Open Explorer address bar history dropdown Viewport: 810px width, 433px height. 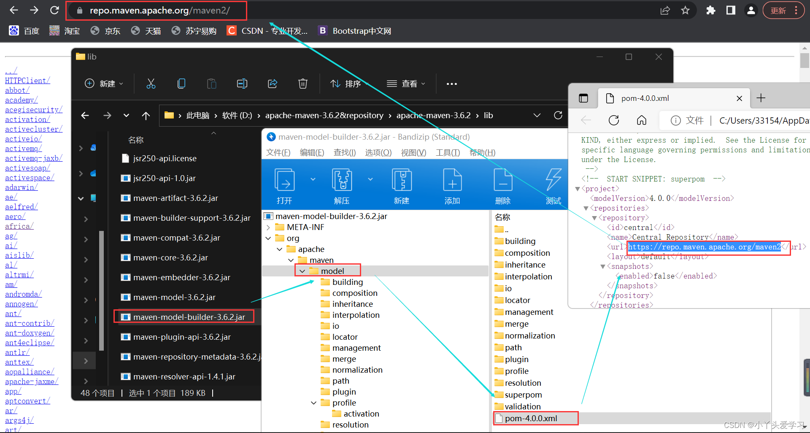(537, 115)
